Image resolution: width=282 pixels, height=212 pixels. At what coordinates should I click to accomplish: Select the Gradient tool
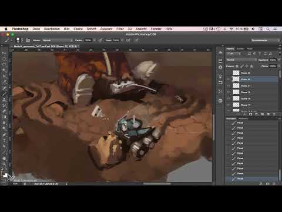[4, 117]
